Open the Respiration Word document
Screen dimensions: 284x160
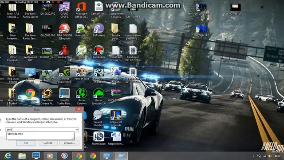pyautogui.click(x=116, y=138)
